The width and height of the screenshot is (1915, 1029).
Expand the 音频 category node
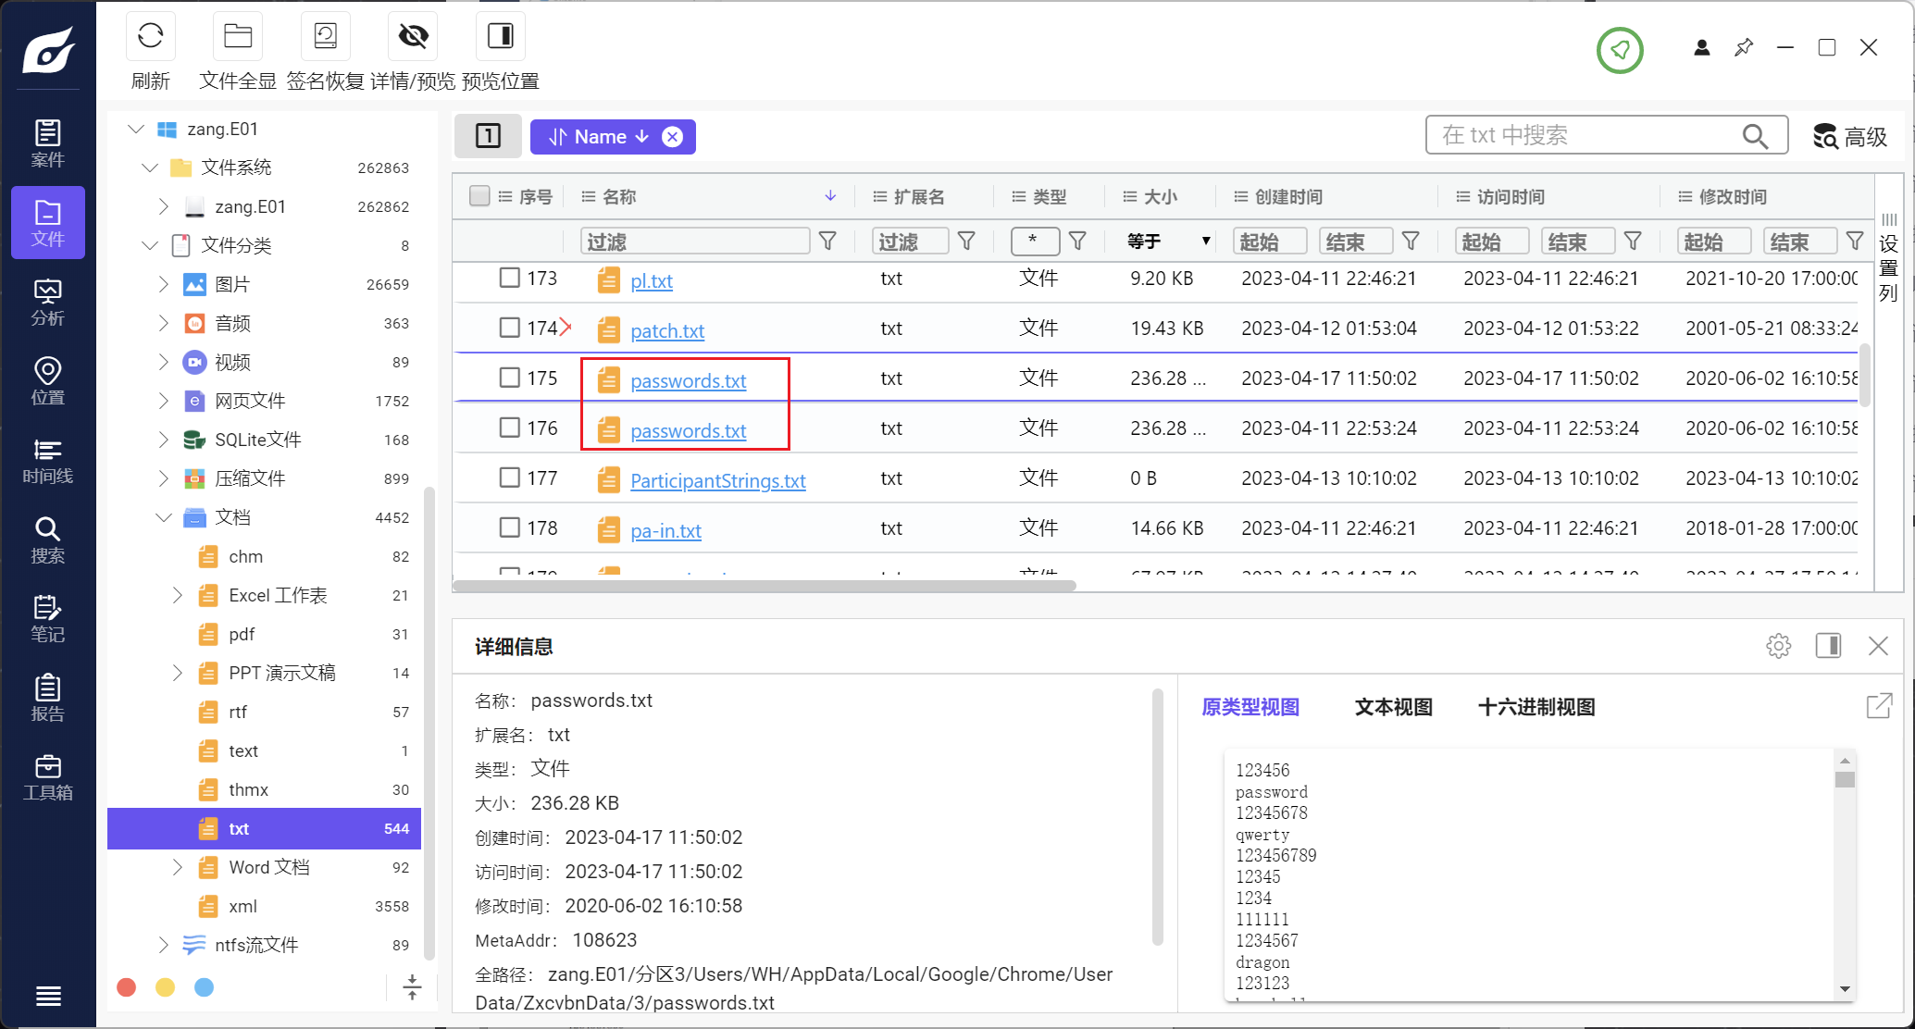click(164, 323)
